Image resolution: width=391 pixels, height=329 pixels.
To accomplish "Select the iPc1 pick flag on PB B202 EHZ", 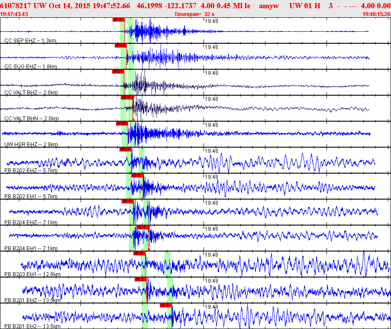I will tap(126, 149).
